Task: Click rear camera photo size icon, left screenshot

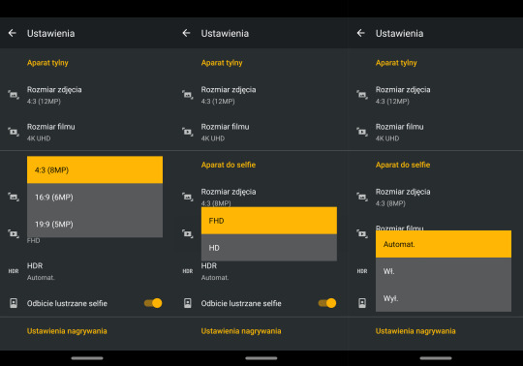Action: coord(14,95)
